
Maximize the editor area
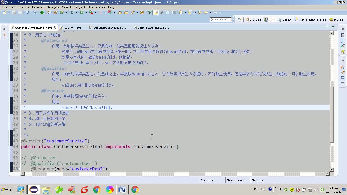click(x=333, y=27)
